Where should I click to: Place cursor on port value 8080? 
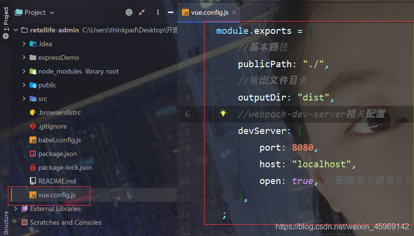point(303,148)
